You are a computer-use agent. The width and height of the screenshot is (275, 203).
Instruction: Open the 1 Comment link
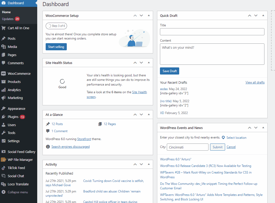(59, 131)
